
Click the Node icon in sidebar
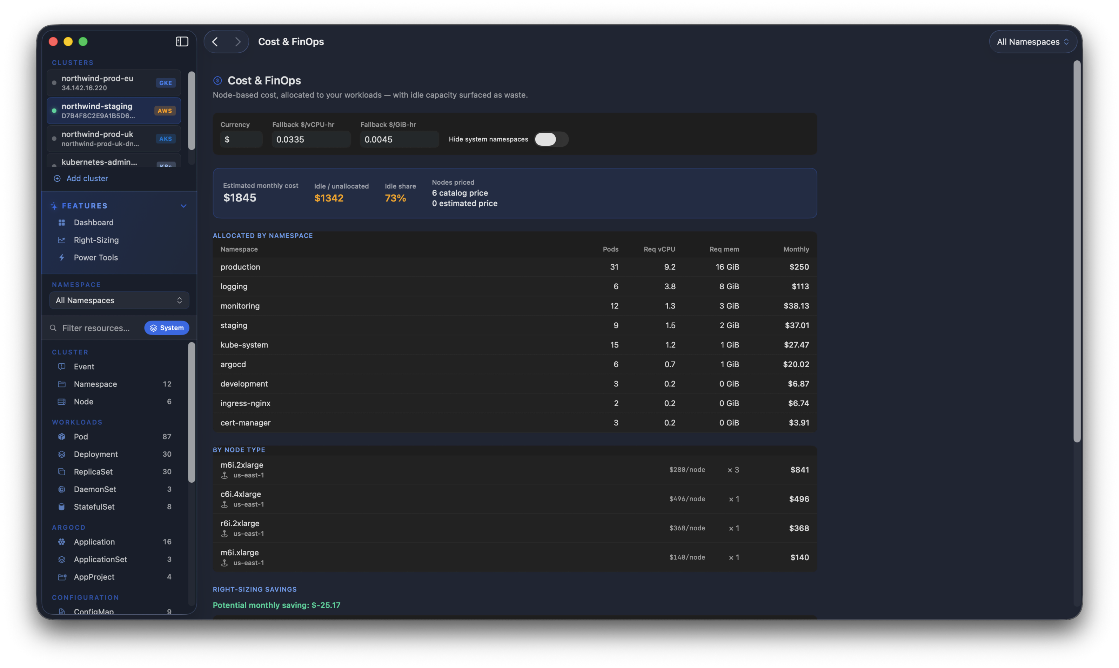tap(62, 402)
